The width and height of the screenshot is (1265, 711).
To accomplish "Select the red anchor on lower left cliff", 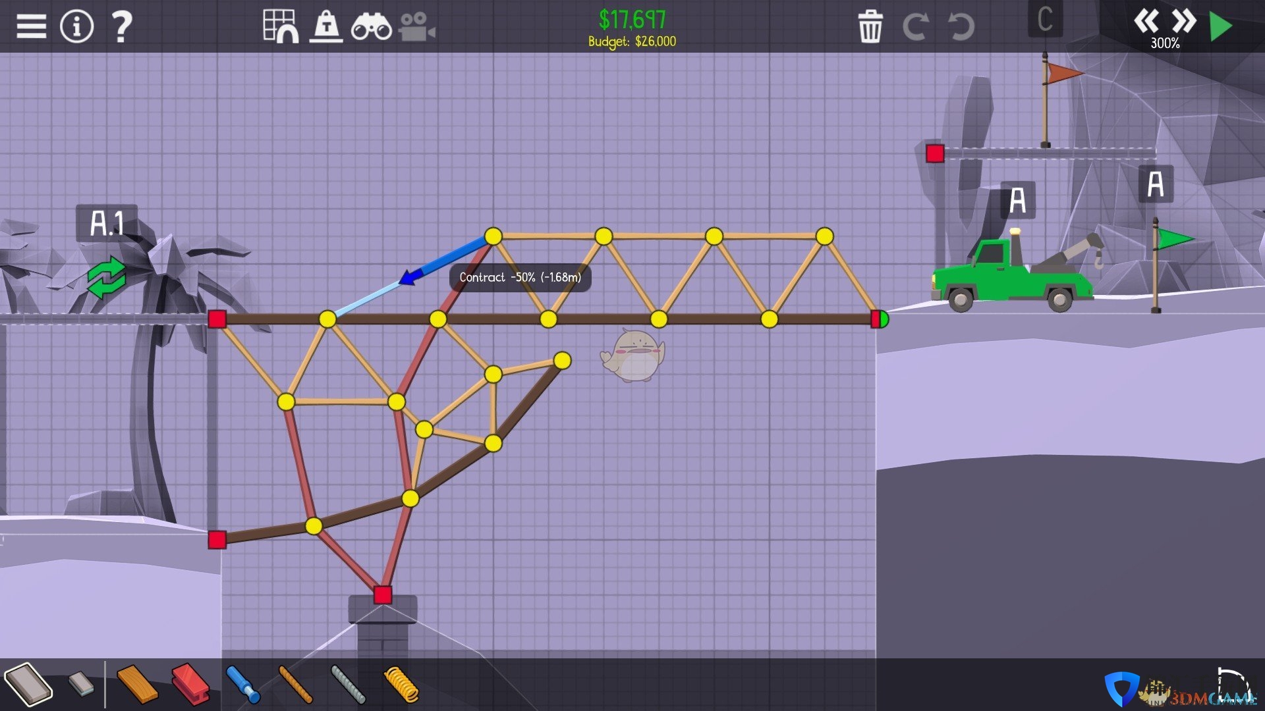I will [217, 540].
